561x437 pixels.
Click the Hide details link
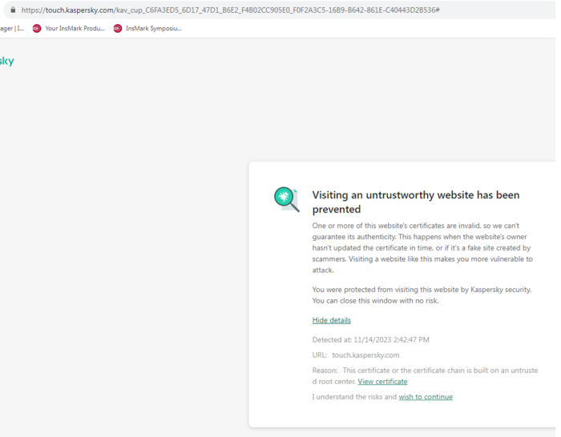pyautogui.click(x=331, y=320)
